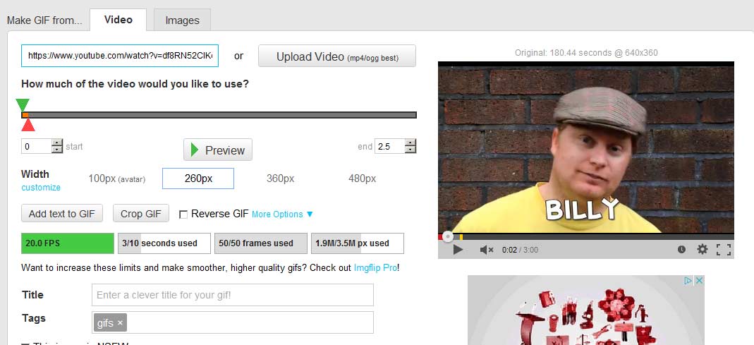Expand More Options
Screen dimensions: 754x345
tap(282, 214)
